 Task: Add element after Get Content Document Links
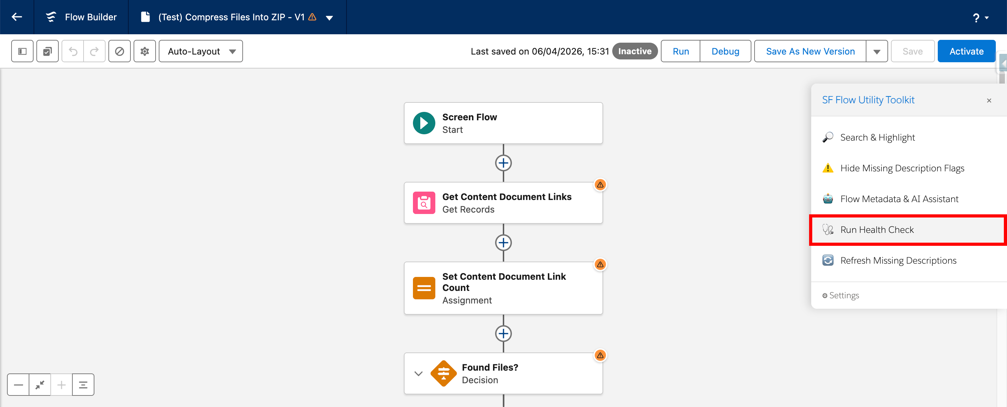(503, 242)
